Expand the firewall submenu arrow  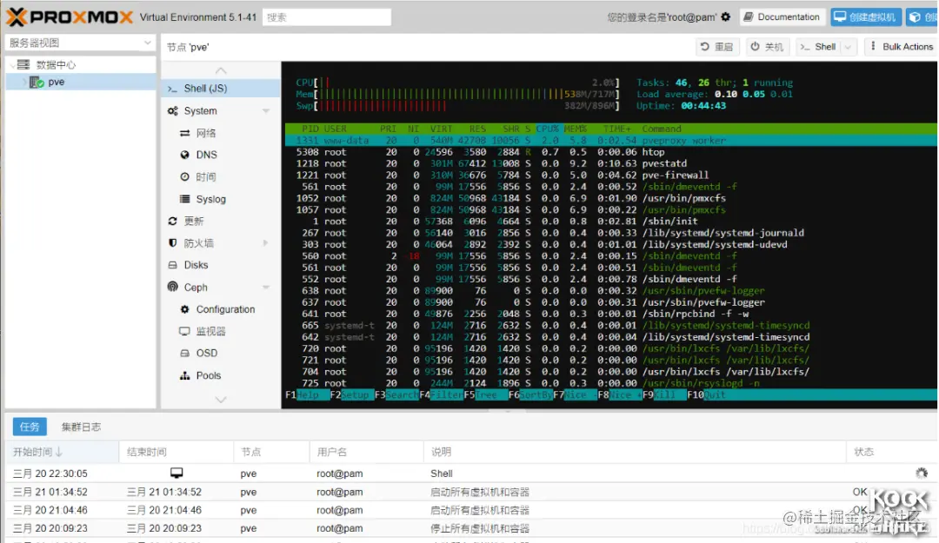[265, 242]
